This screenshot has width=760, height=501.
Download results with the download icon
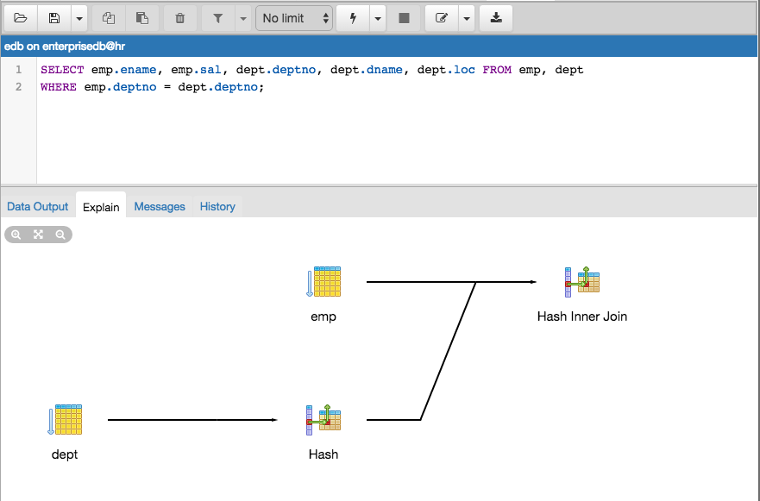tap(496, 18)
